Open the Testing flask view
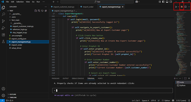The image size is (191, 102). (3, 42)
